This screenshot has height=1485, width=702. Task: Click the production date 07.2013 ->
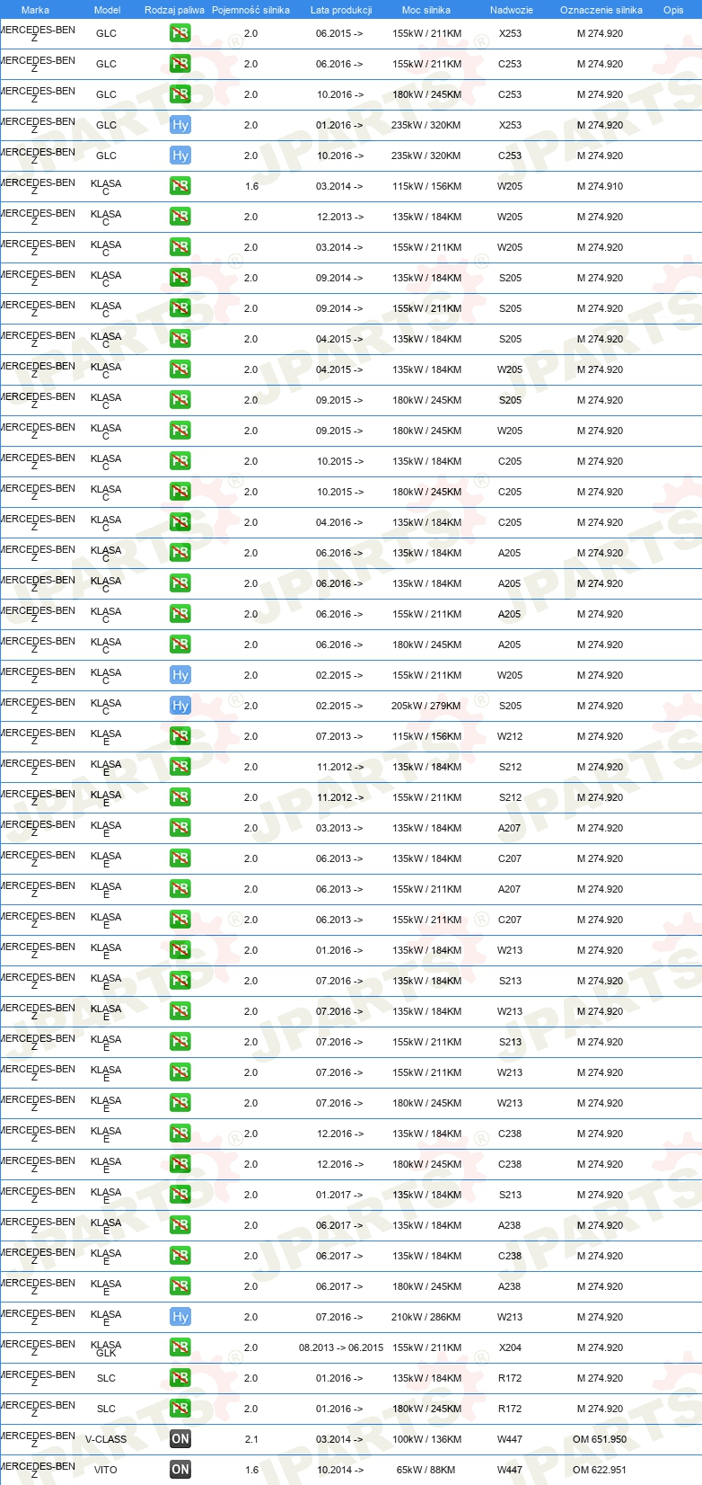[340, 737]
